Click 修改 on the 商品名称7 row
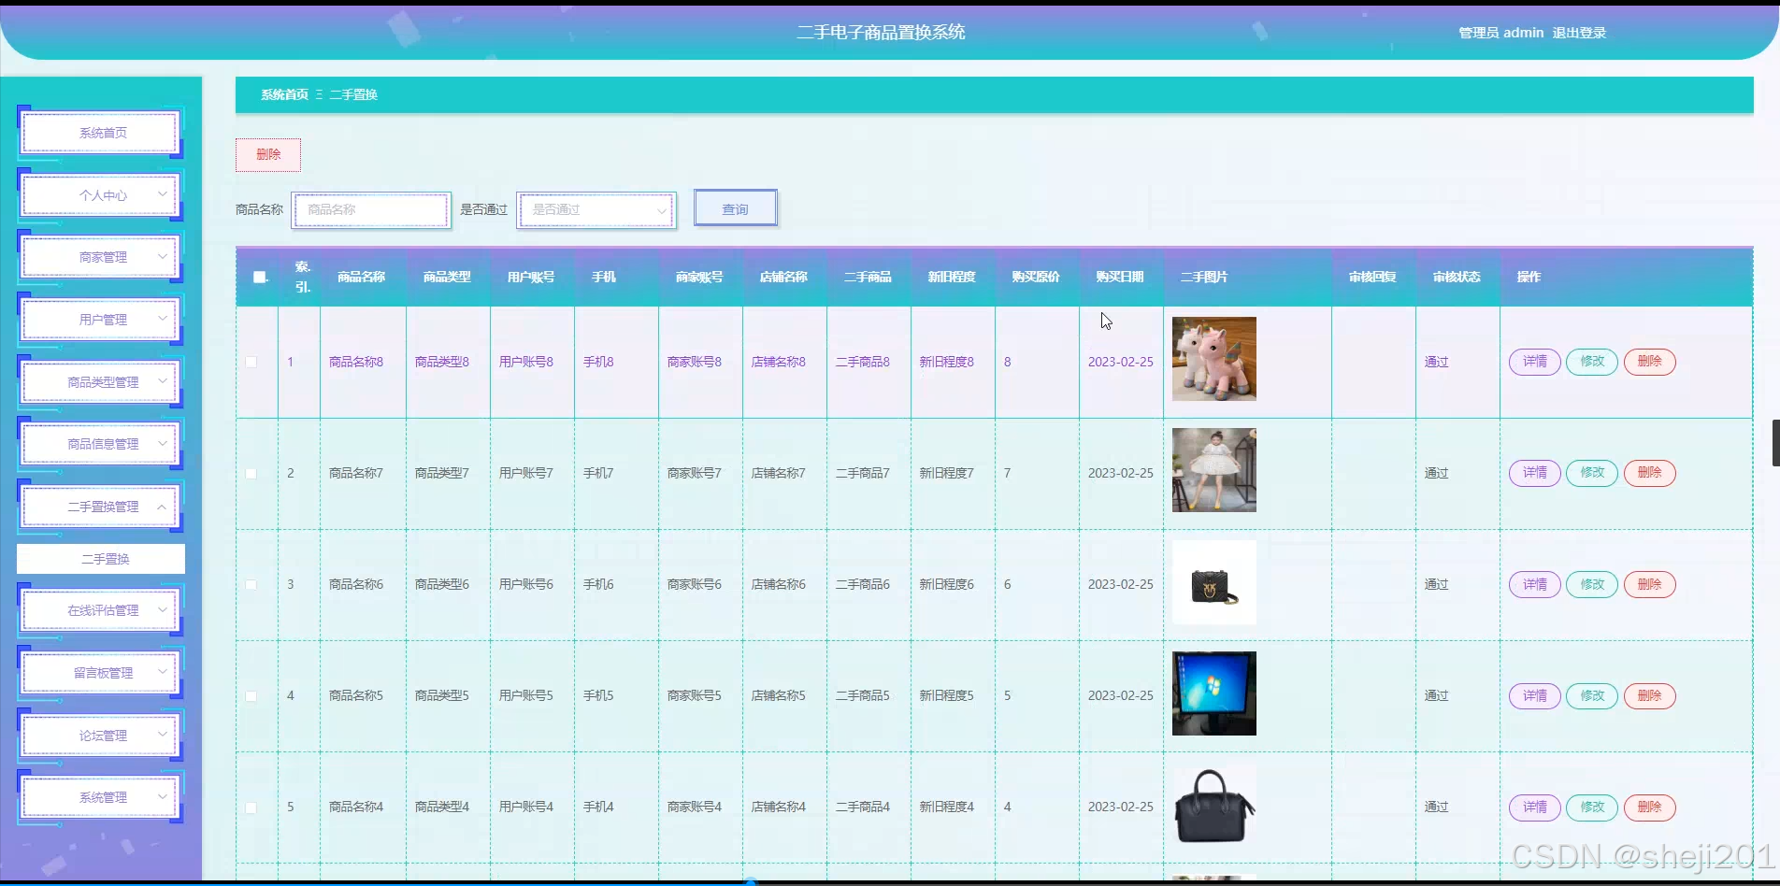The width and height of the screenshot is (1780, 886). pos(1591,473)
